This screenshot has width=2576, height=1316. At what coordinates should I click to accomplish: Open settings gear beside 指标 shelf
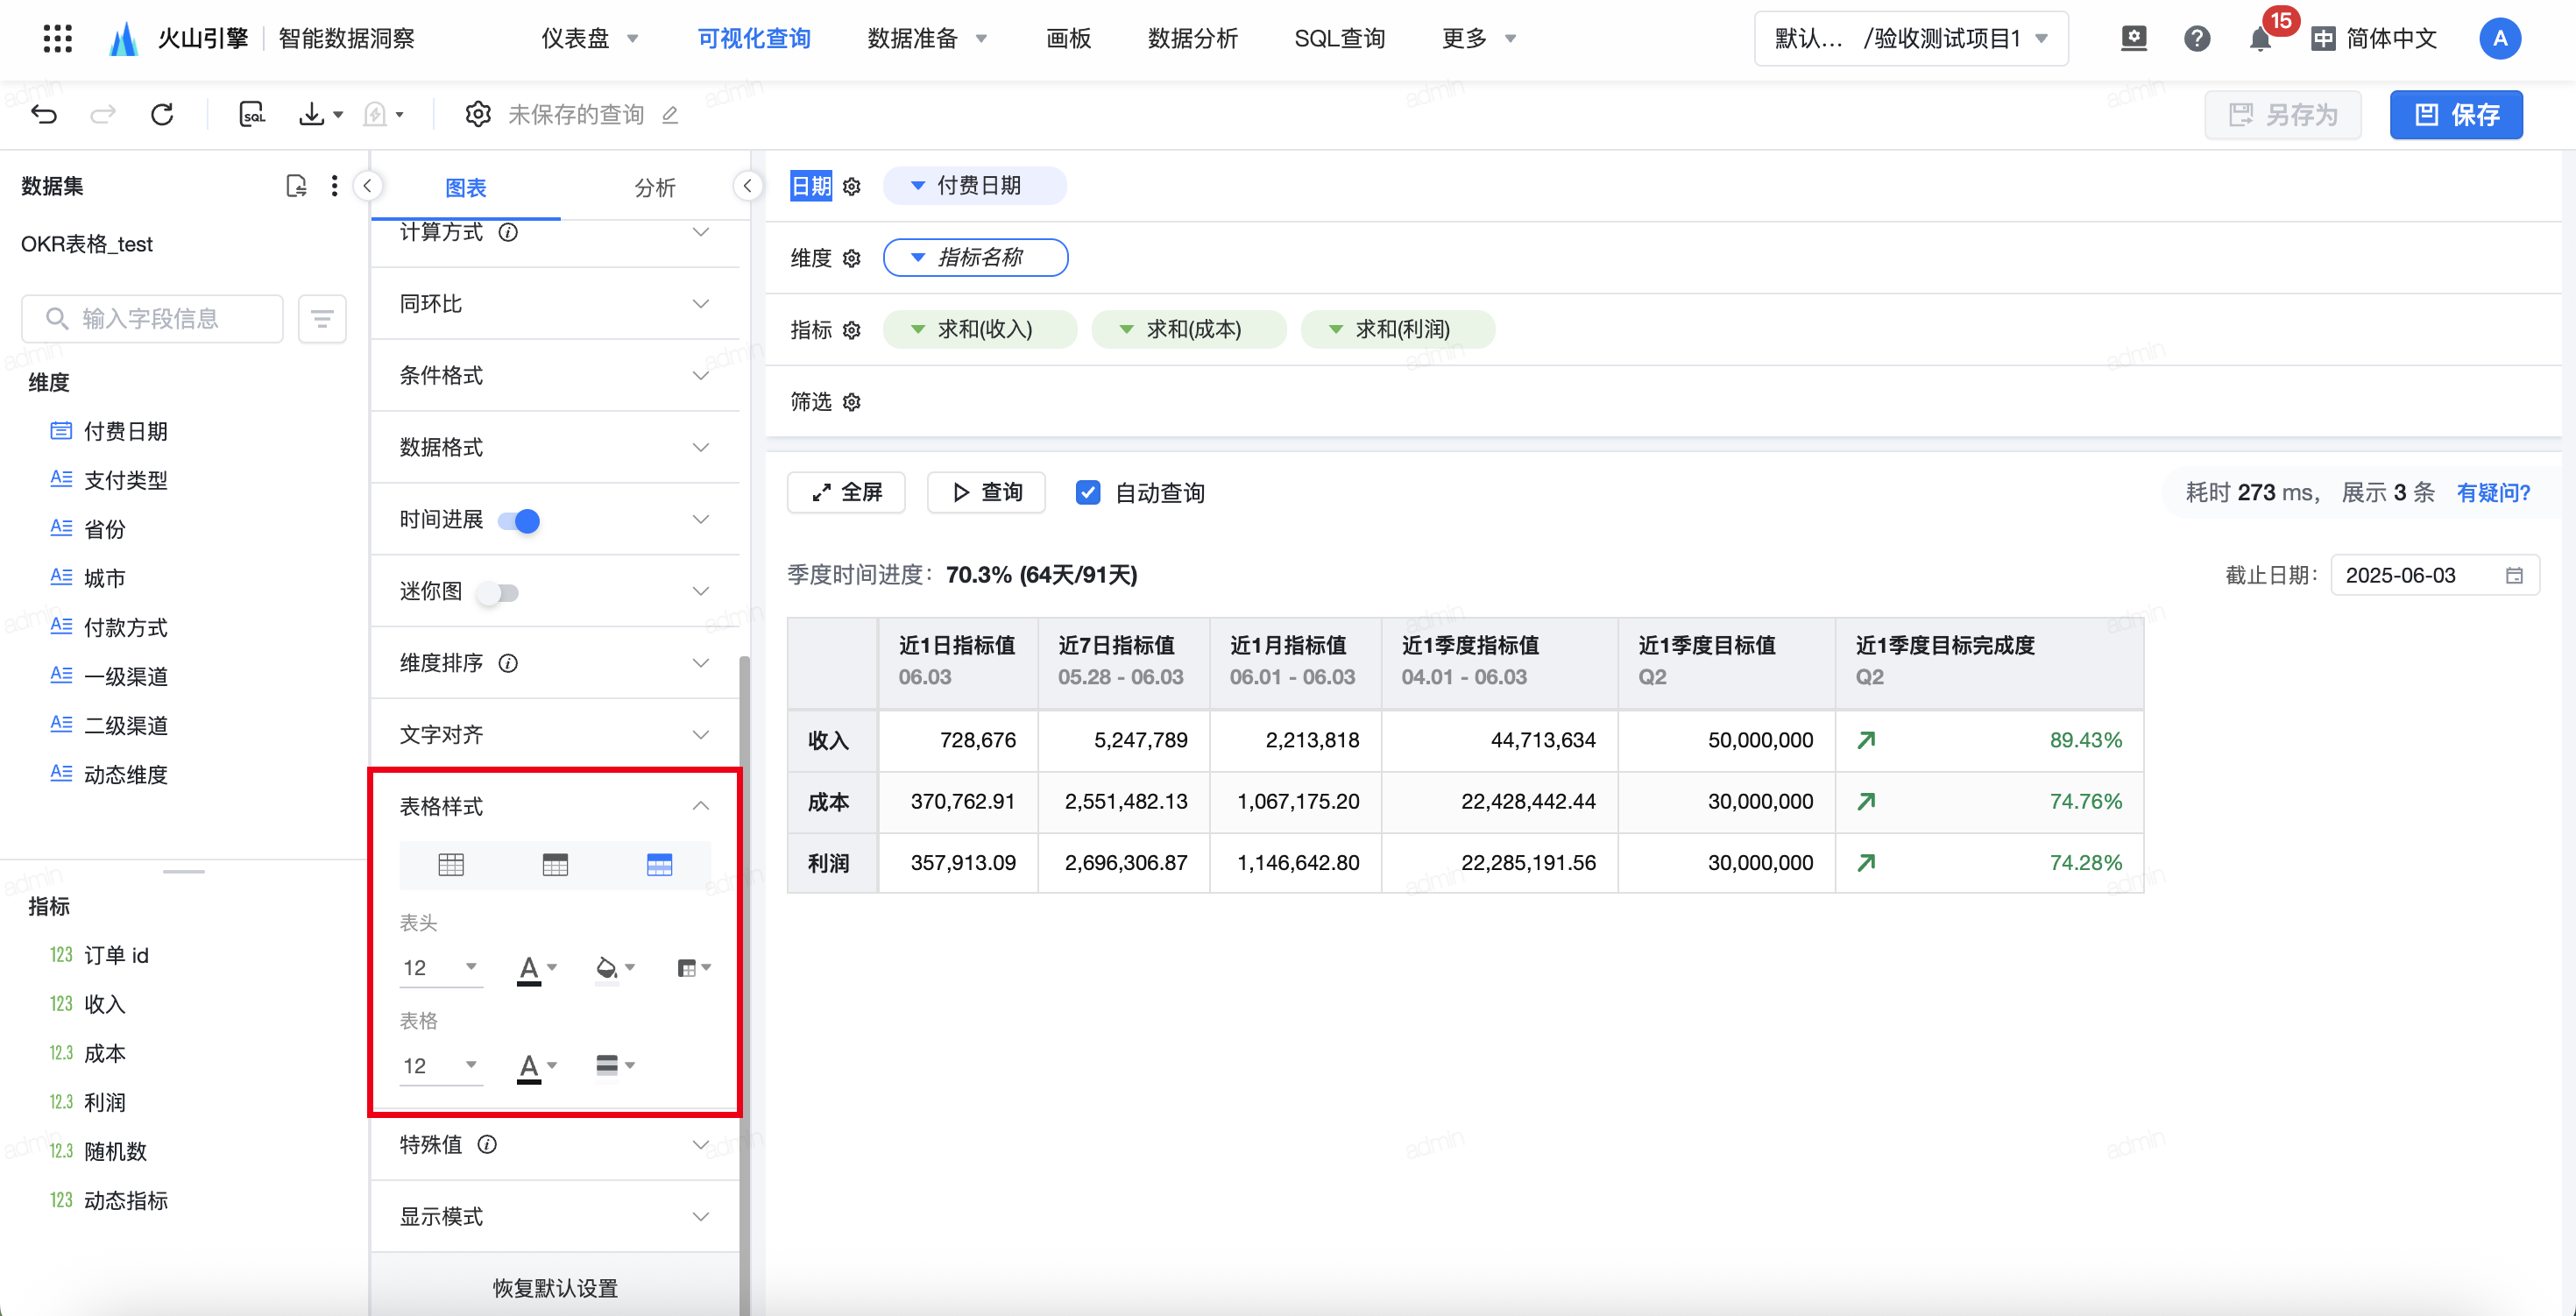click(x=852, y=331)
